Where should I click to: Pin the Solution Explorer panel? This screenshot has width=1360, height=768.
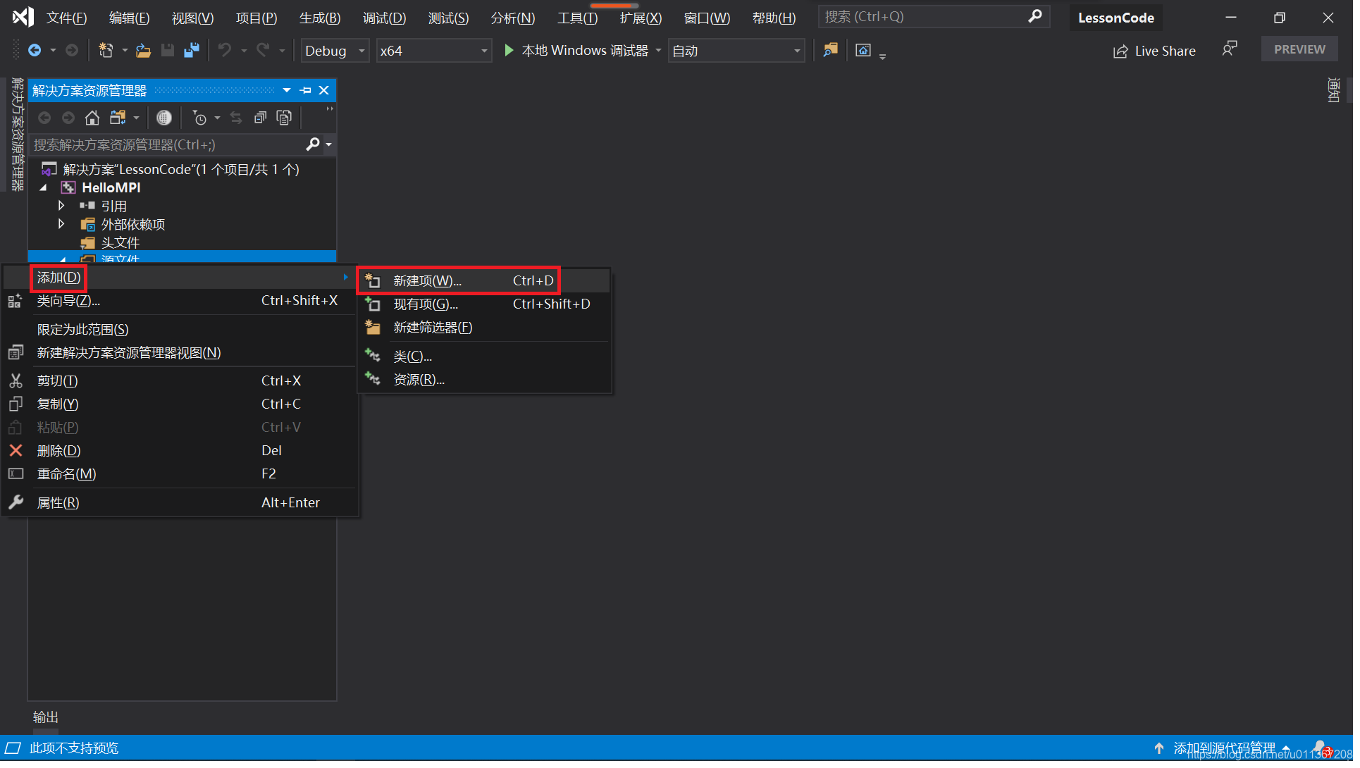[305, 90]
